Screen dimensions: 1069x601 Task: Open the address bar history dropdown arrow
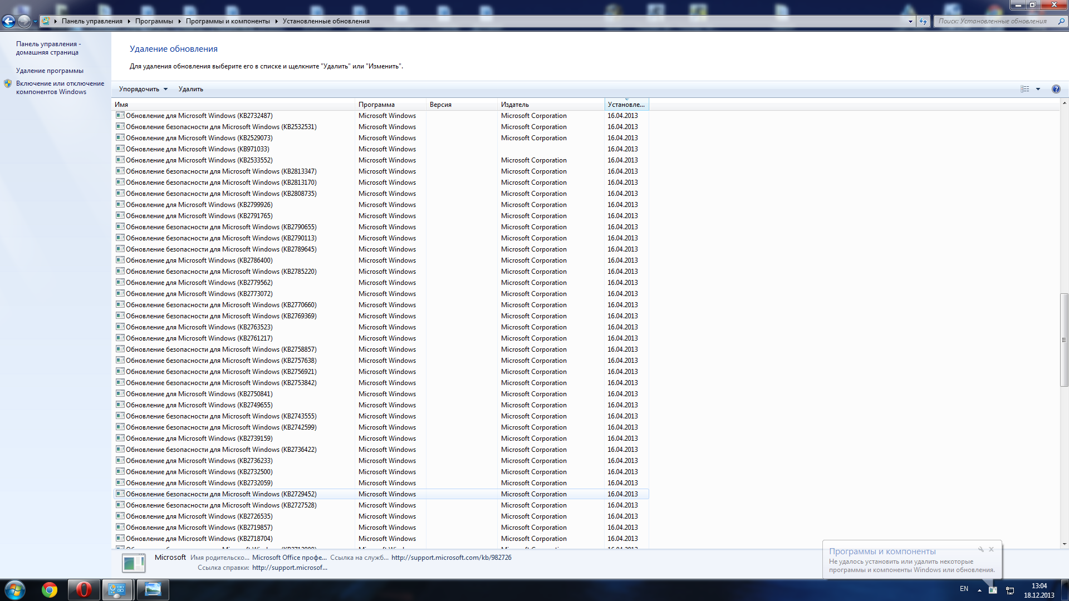910,21
